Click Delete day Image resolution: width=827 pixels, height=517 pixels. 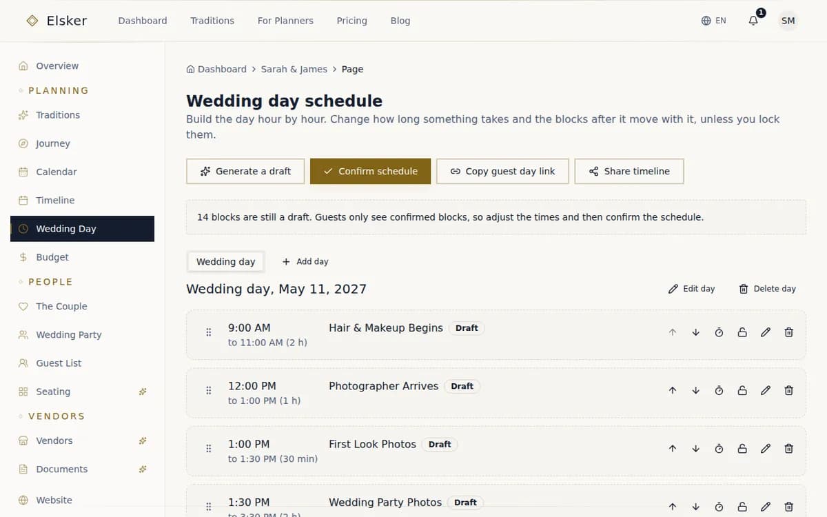click(767, 289)
